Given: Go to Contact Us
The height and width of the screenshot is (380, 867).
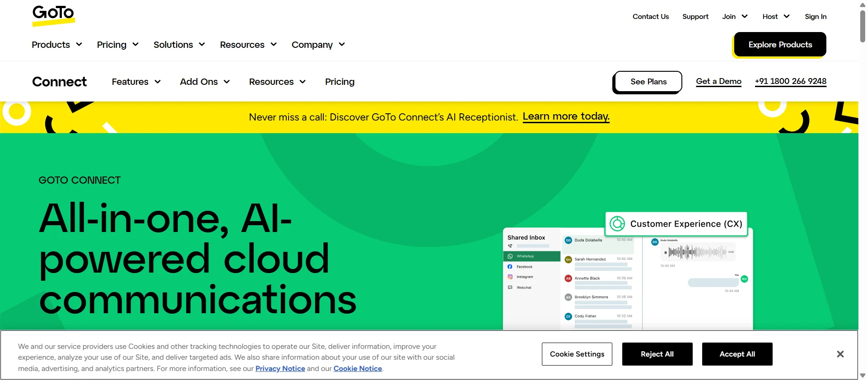Looking at the screenshot, I should 651,17.
